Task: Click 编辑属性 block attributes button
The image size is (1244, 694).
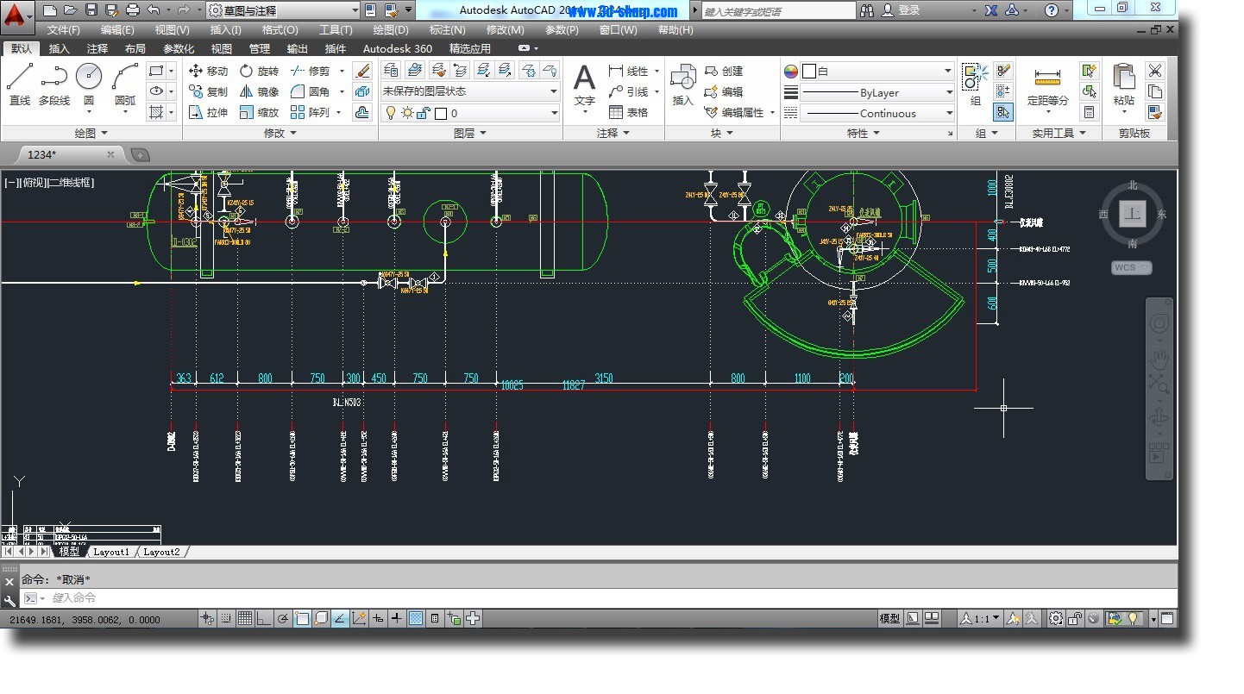Action: (734, 112)
